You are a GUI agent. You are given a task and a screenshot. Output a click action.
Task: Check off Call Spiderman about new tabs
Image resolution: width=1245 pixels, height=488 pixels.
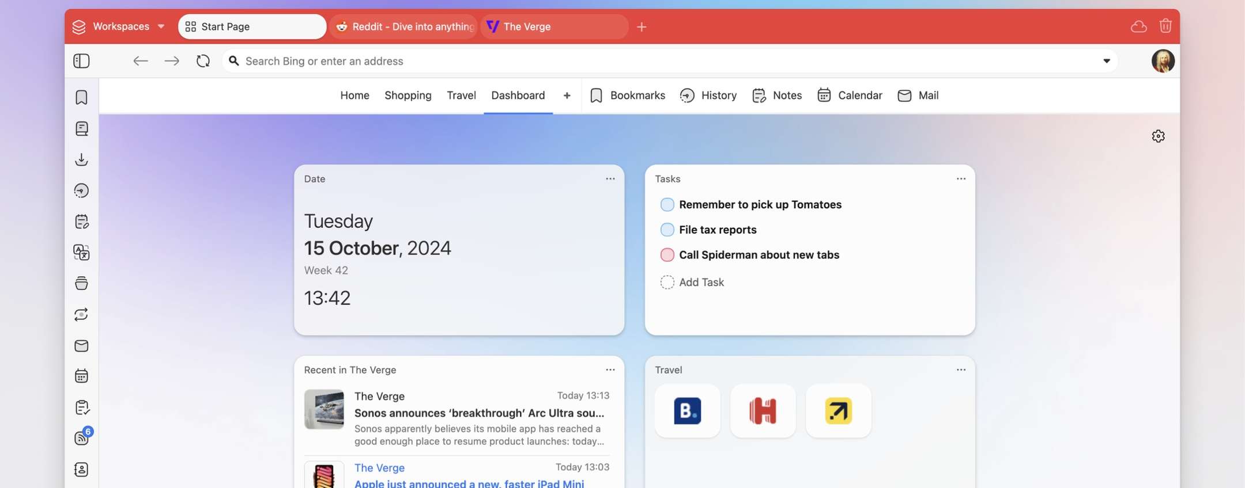[x=667, y=255]
